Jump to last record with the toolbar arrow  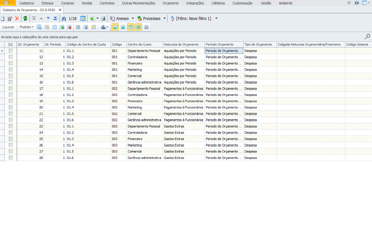[55, 19]
